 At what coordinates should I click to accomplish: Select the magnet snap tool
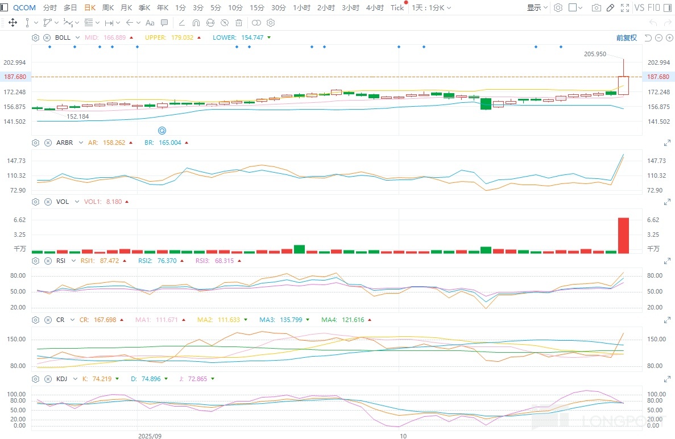coord(196,23)
